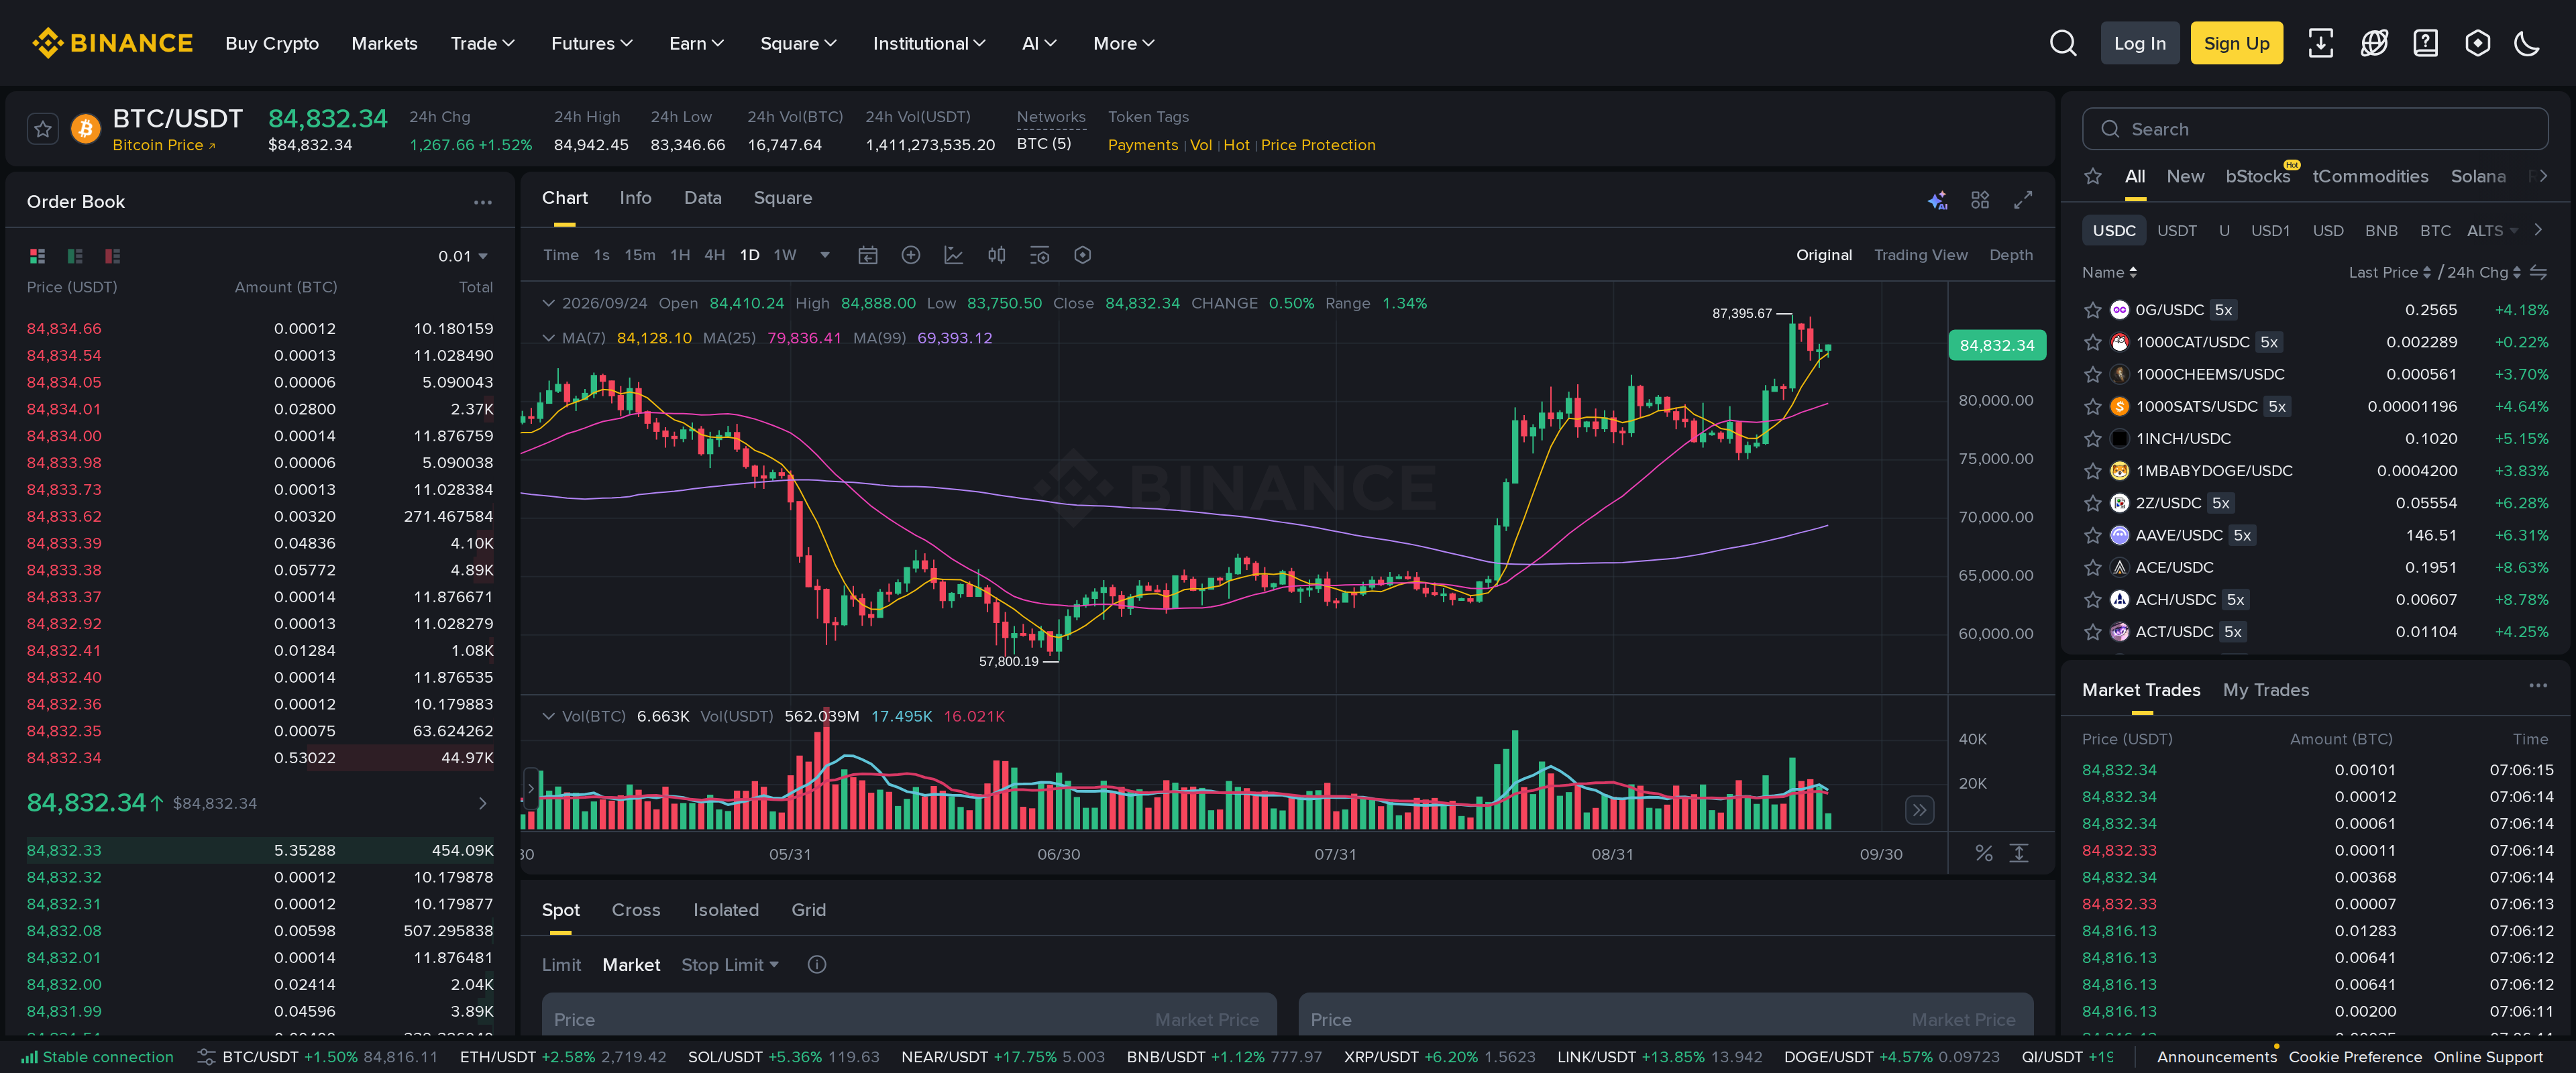The image size is (2576, 1073).
Task: Click the Sign Up button
Action: 2236,43
